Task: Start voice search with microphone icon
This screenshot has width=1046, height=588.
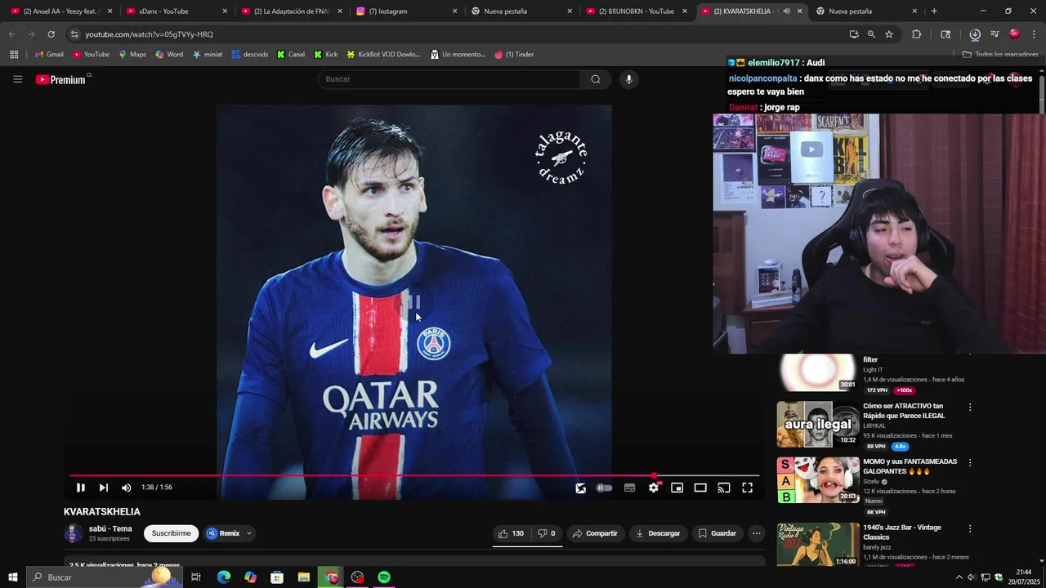Action: tap(628, 79)
